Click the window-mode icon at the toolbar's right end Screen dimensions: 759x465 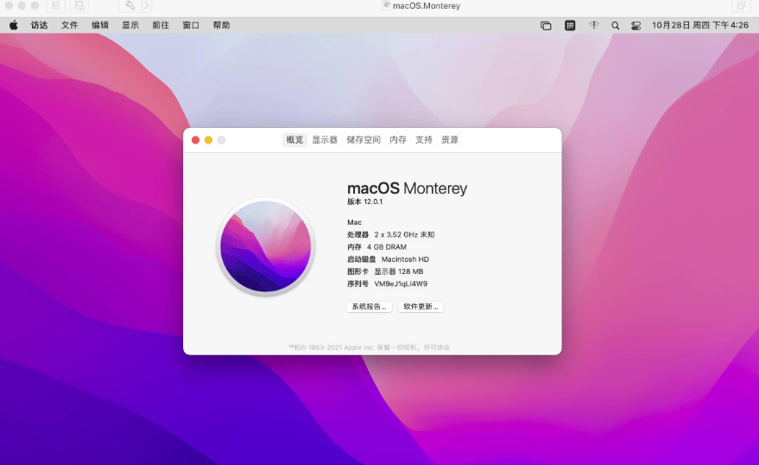(741, 6)
